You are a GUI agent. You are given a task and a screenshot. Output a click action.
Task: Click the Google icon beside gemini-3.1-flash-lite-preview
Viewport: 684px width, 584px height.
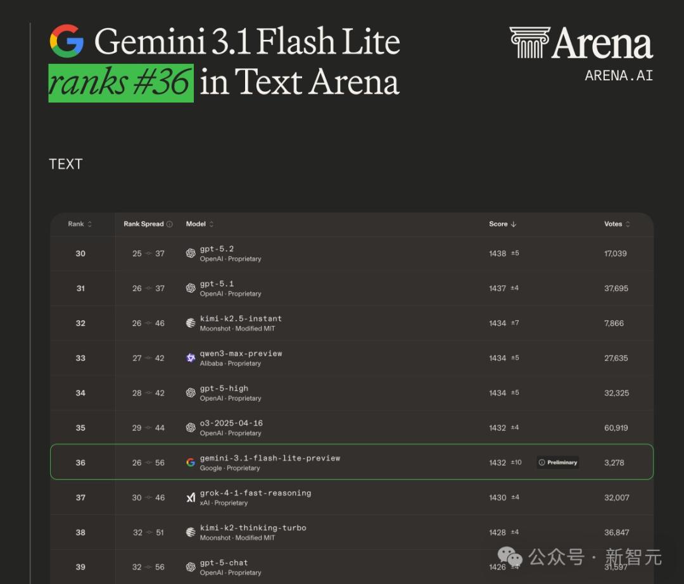click(191, 463)
